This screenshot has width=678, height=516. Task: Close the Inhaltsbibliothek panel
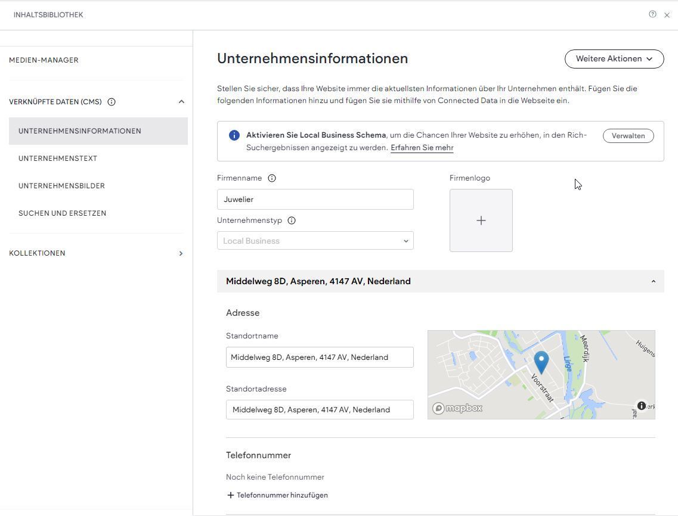pyautogui.click(x=667, y=15)
